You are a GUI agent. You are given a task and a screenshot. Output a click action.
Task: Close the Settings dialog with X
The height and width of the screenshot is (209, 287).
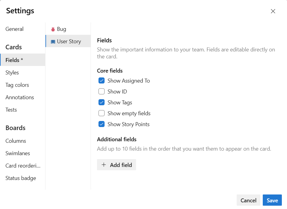[273, 11]
